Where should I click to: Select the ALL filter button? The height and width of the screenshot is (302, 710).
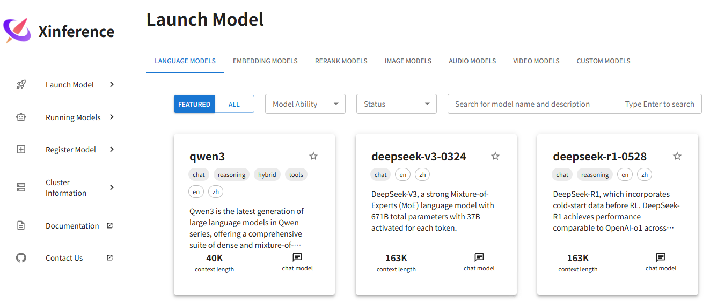(x=234, y=104)
